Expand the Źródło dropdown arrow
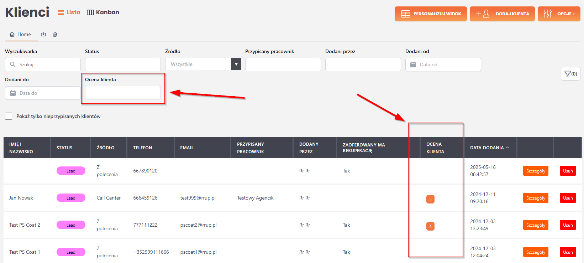Image resolution: width=584 pixels, height=263 pixels. click(236, 64)
